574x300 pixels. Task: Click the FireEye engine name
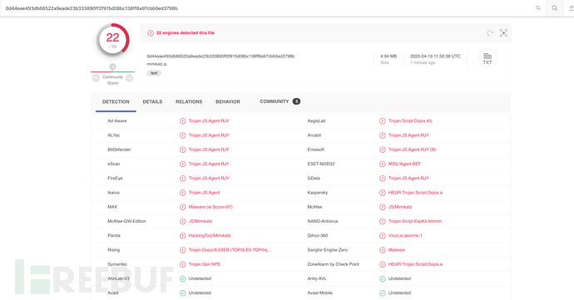pyautogui.click(x=115, y=179)
